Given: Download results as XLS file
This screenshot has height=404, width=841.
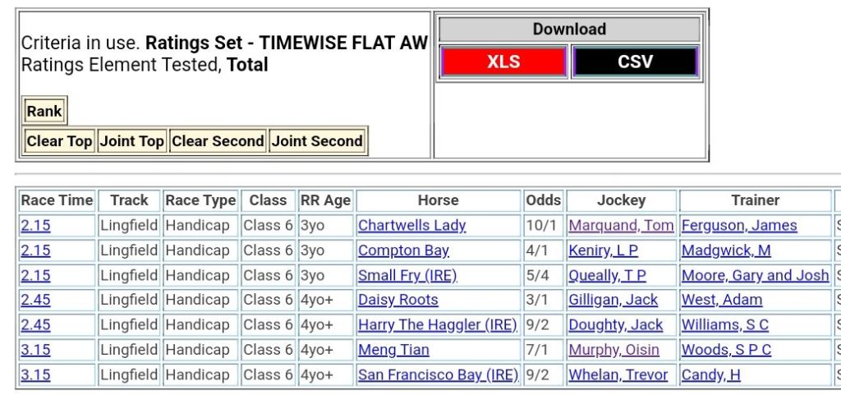Looking at the screenshot, I should tap(503, 62).
